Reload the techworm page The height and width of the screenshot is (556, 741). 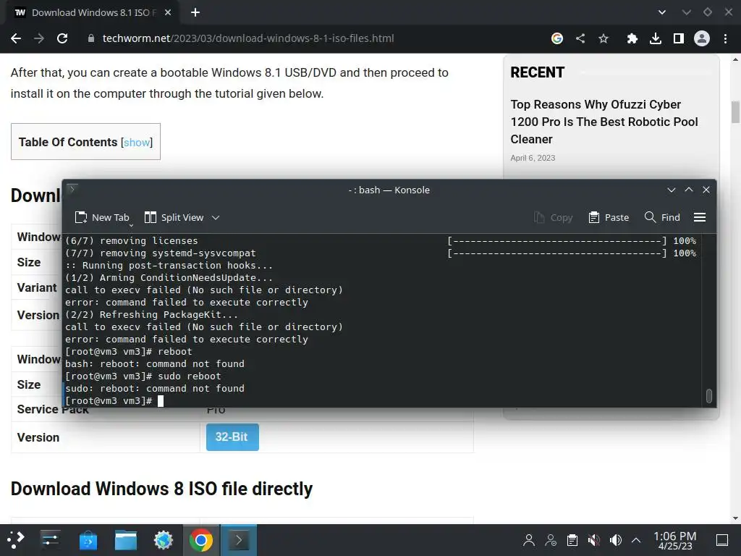point(62,39)
